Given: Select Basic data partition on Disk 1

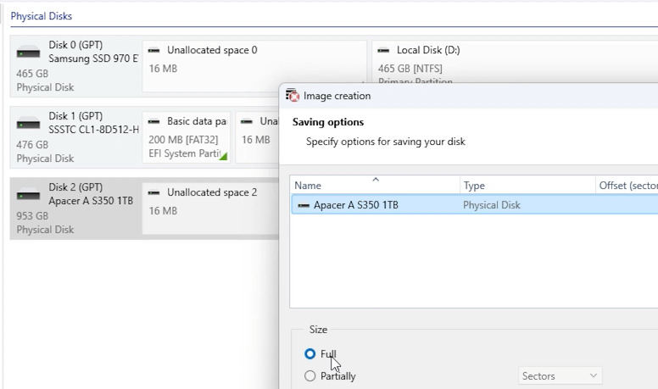Looking at the screenshot, I should 187,136.
